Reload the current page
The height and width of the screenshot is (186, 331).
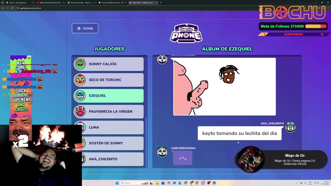pyautogui.click(x=12, y=8)
